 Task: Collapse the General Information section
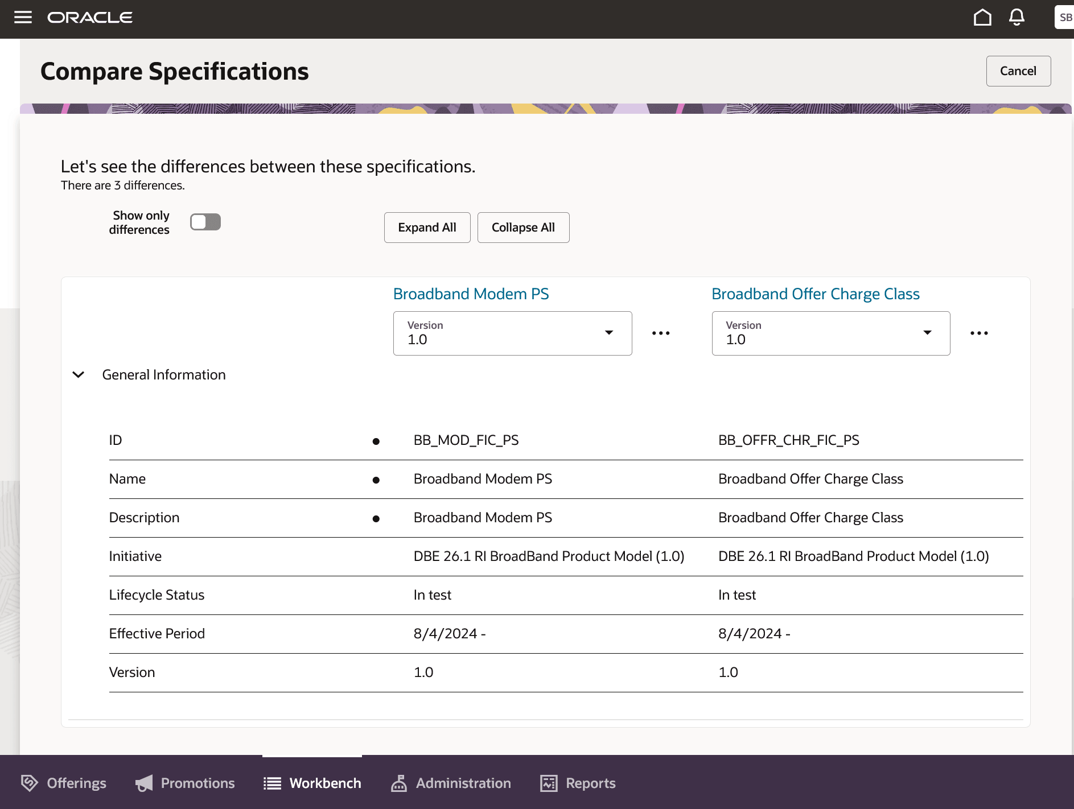(79, 375)
